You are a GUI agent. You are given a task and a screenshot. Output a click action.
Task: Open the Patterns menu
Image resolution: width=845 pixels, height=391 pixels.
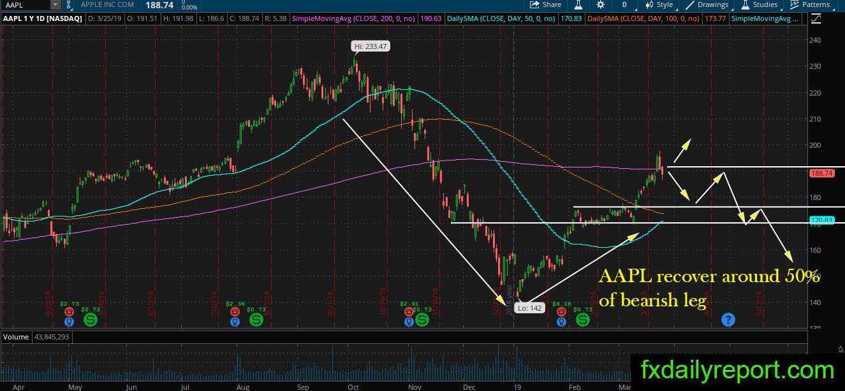pos(810,4)
